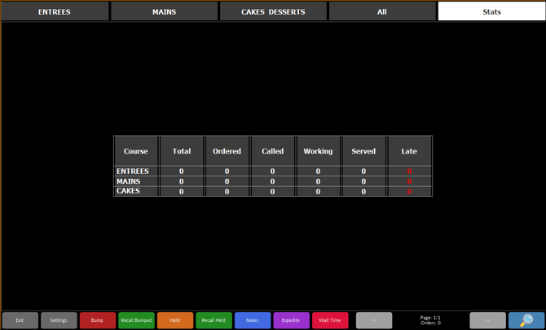Go to next page with >> button
546x330 pixels.
(487, 320)
